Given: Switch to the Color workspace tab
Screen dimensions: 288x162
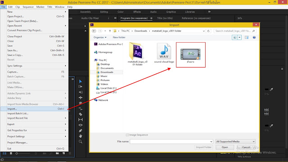Looking at the screenshot, I should pyautogui.click(x=121, y=12).
